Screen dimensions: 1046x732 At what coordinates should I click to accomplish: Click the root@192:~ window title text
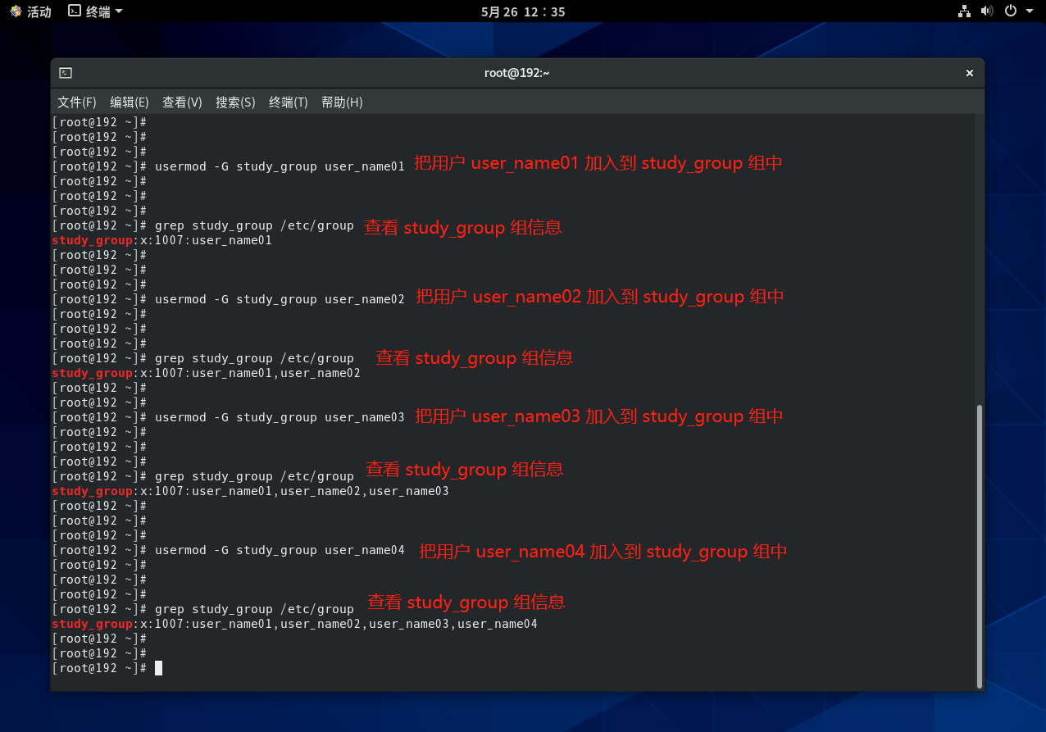click(516, 73)
